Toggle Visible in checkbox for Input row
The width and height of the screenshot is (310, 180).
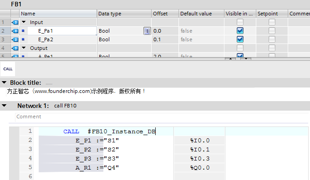click(240, 22)
